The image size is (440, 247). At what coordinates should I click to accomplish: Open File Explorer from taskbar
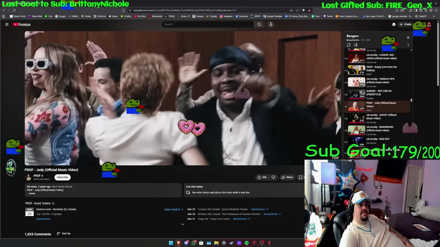pyautogui.click(x=216, y=243)
